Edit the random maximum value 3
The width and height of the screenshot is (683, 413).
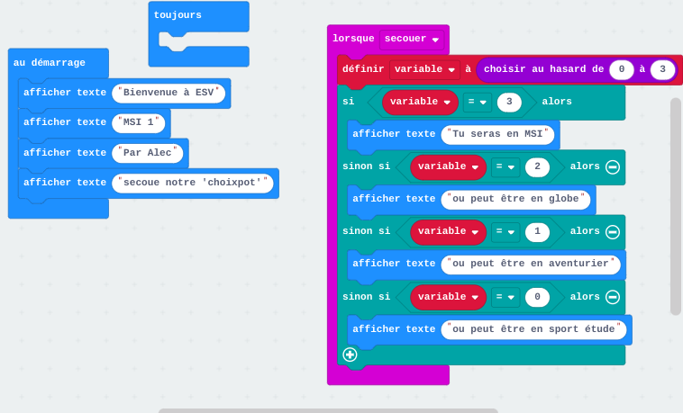(x=662, y=69)
